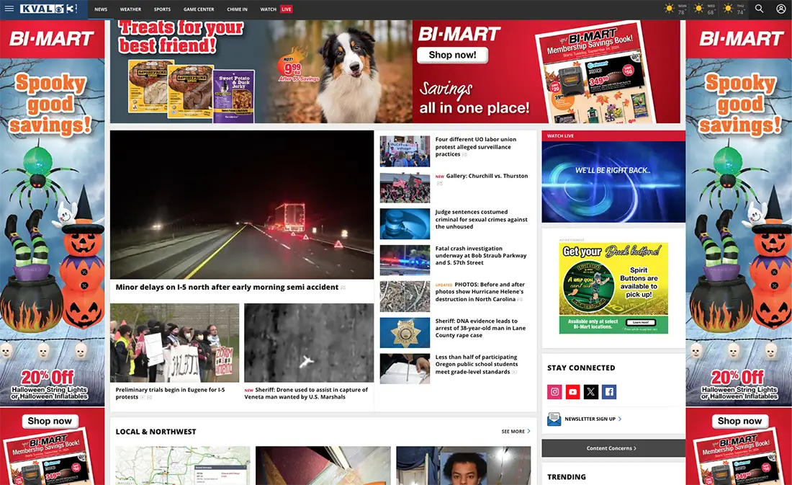Open Gallery: Churchill vs. Thurston link
Image resolution: width=792 pixels, height=485 pixels.
(x=487, y=176)
